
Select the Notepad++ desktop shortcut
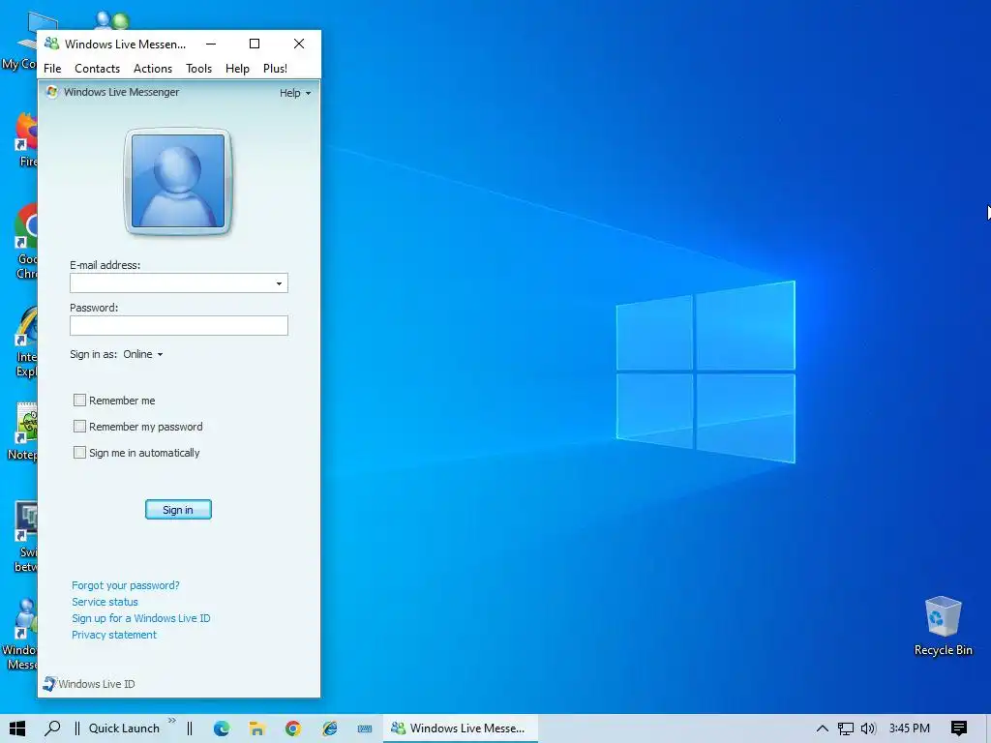click(22, 431)
